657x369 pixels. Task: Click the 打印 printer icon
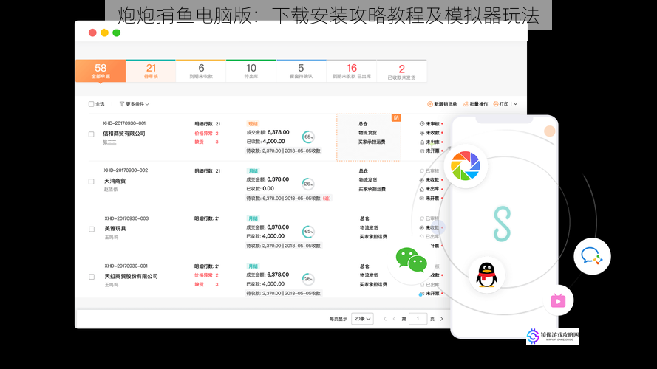pos(496,104)
